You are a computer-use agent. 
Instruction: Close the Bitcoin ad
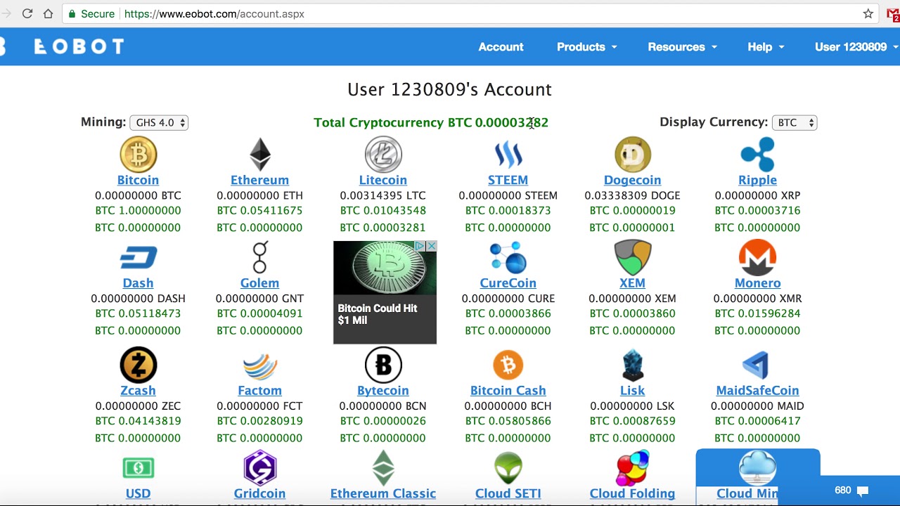[432, 246]
